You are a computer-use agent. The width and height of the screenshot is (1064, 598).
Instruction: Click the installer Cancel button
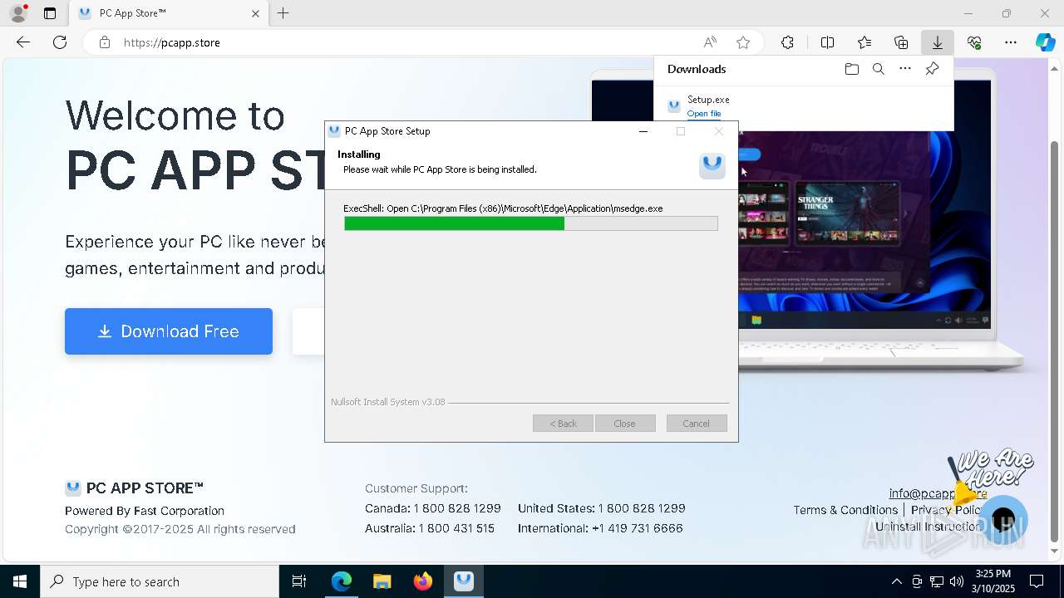[x=697, y=424]
